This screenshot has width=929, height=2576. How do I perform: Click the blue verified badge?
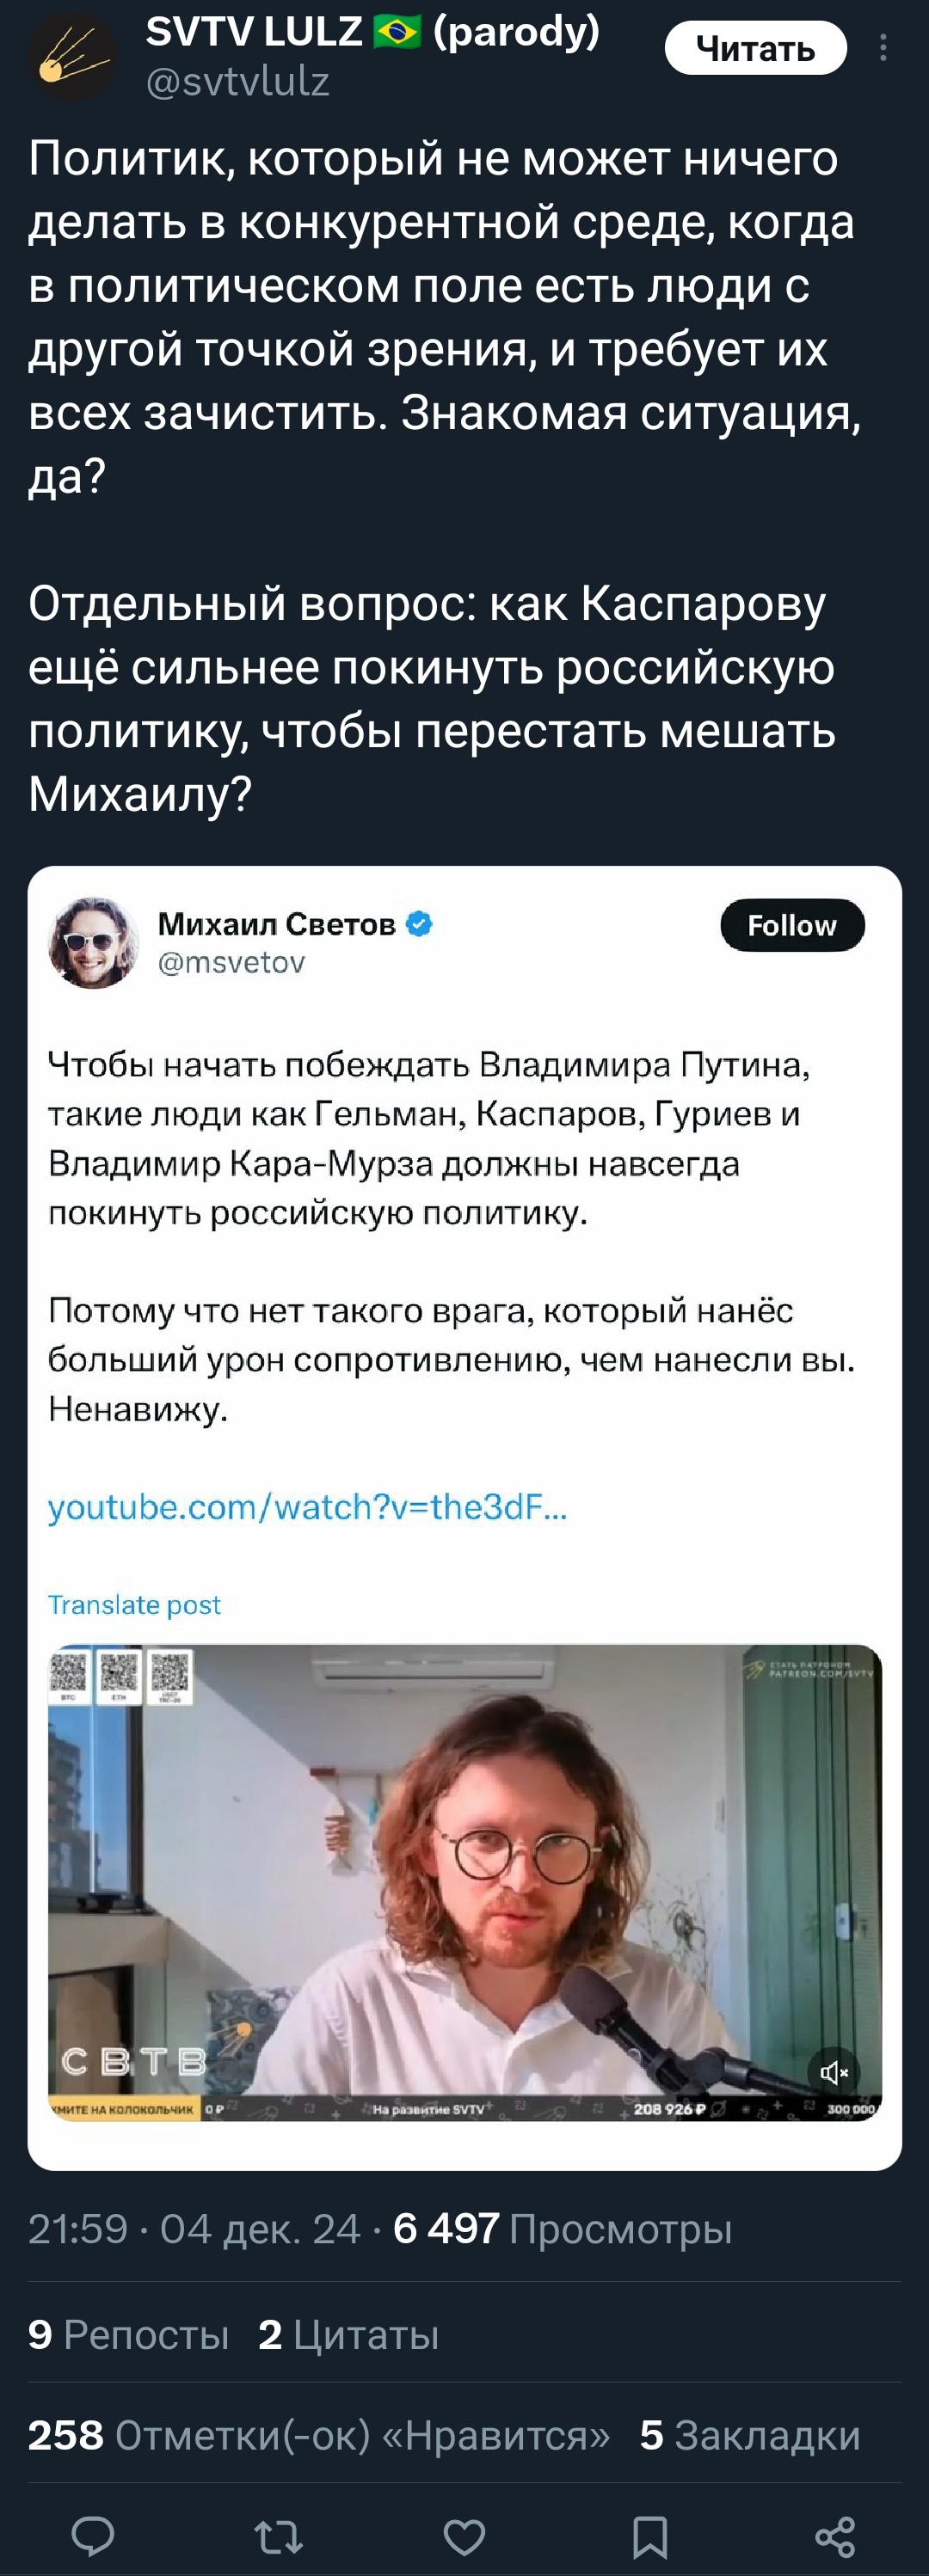420,924
